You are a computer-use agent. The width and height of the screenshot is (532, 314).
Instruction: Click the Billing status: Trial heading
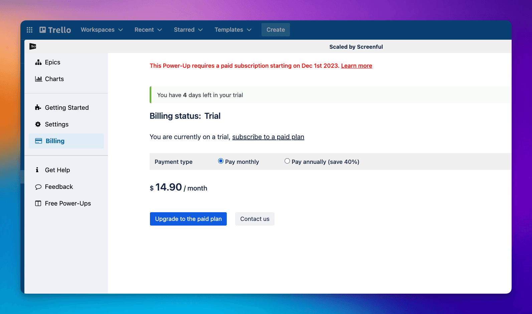pos(185,116)
